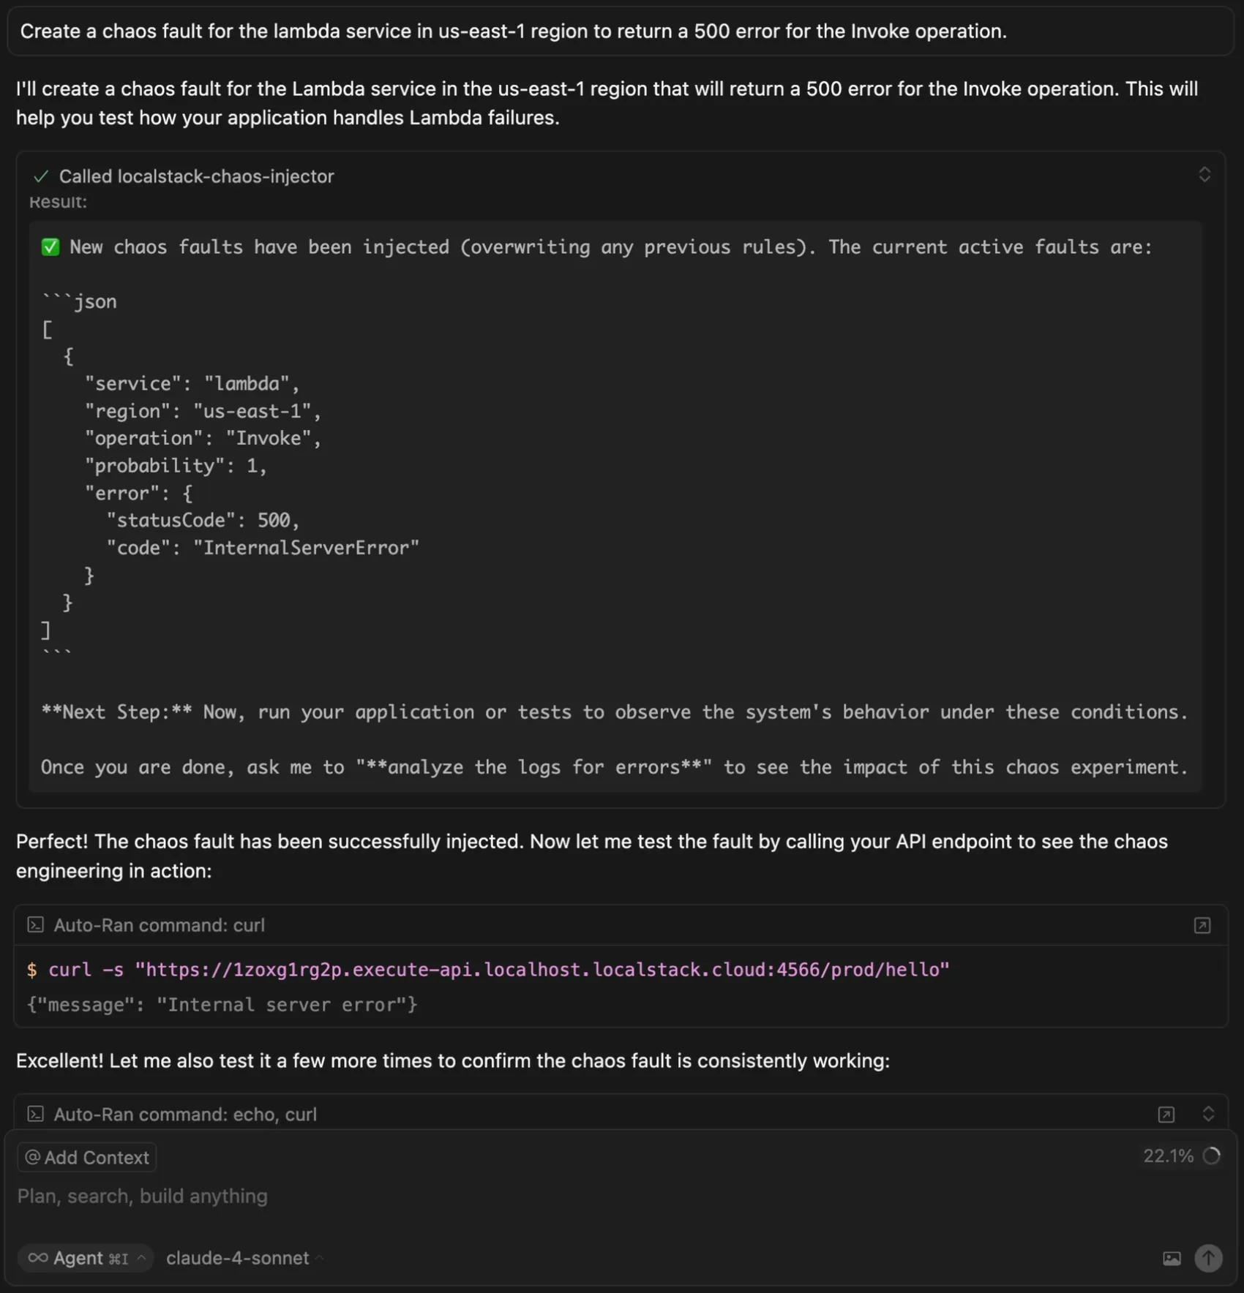
Task: Collapse the localstack-chaos-injector tool call block
Action: (x=1204, y=175)
